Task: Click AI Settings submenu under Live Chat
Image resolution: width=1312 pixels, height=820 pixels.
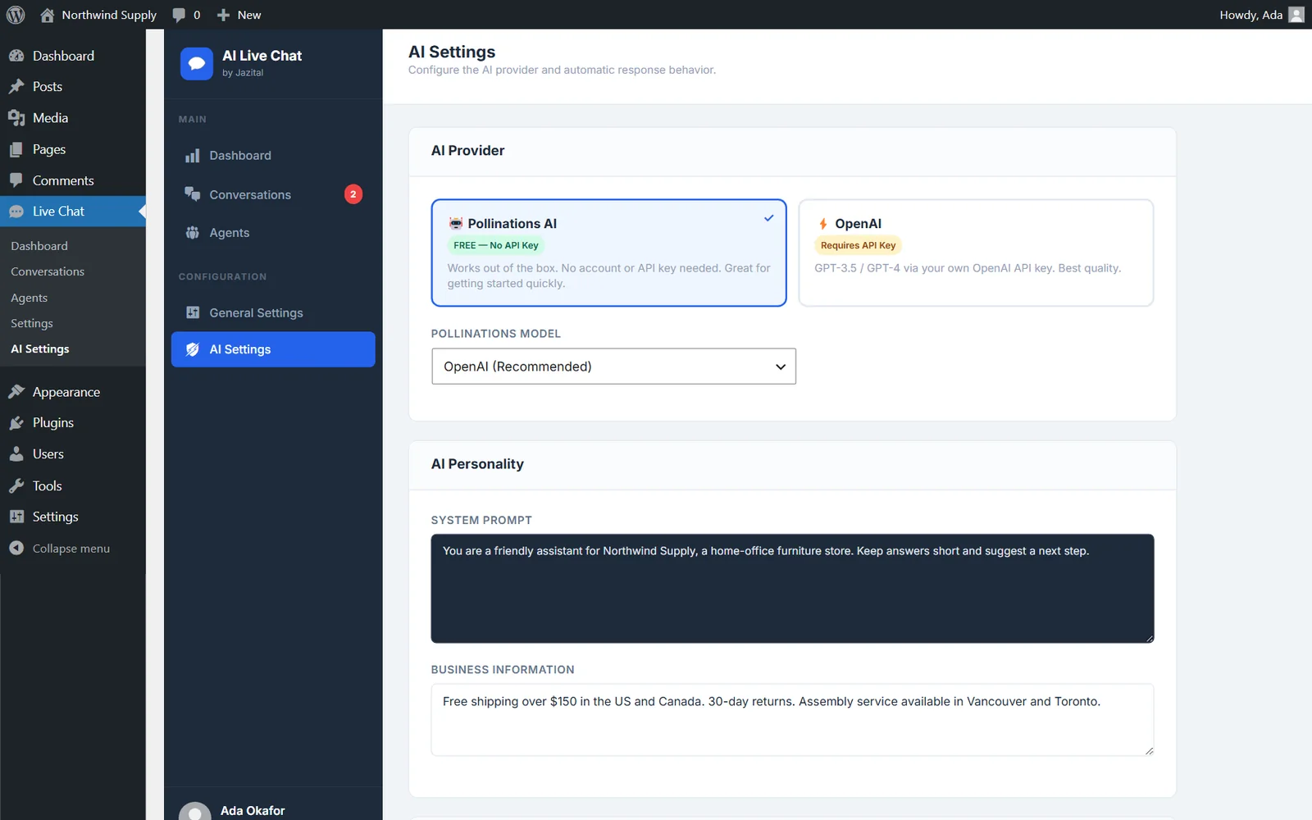Action: tap(40, 348)
